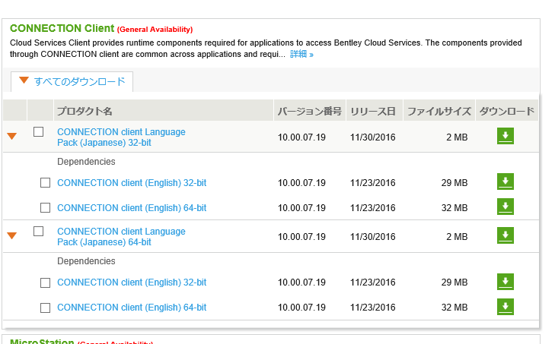This screenshot has height=344, width=555.
Task: Tick checkbox for Language Pack (Japanese) 64-bit
Action: pos(38,232)
